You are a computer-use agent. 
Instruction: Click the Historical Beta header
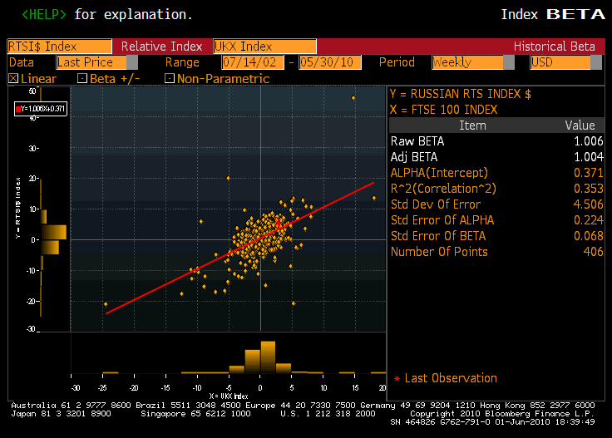coord(555,47)
